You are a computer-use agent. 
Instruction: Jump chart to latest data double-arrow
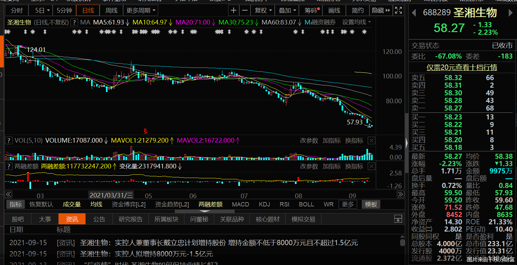click(400, 195)
